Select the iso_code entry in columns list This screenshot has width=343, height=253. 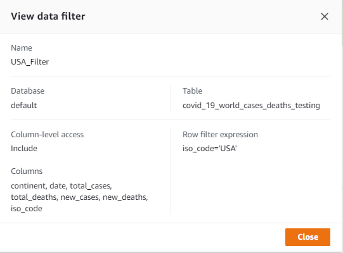pos(27,209)
